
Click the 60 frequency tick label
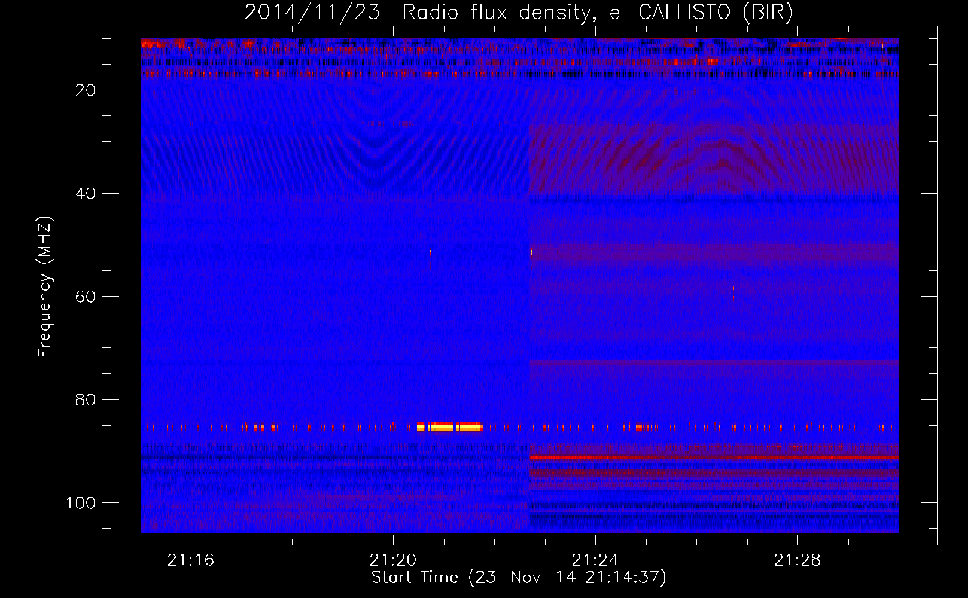tap(86, 297)
